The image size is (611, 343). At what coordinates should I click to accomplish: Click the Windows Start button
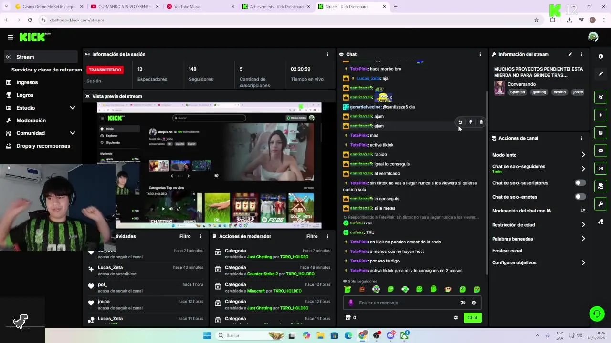pos(207,335)
